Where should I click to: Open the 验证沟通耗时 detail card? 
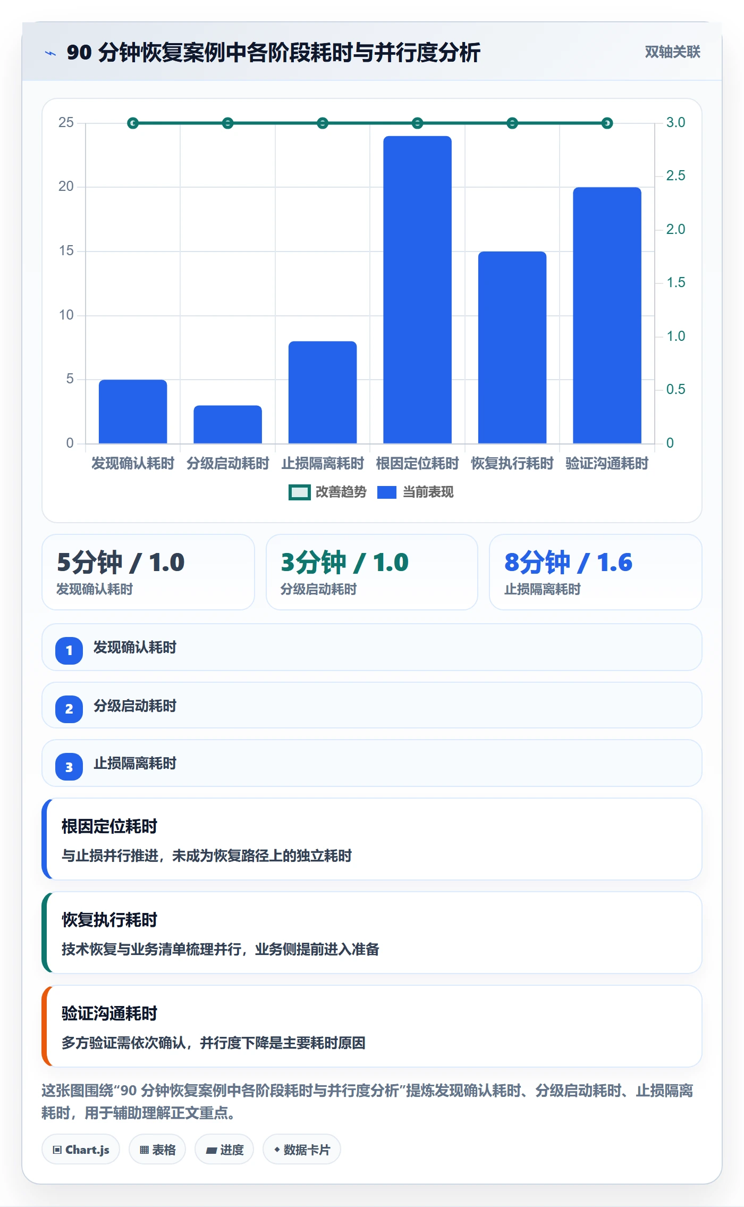click(372, 1026)
